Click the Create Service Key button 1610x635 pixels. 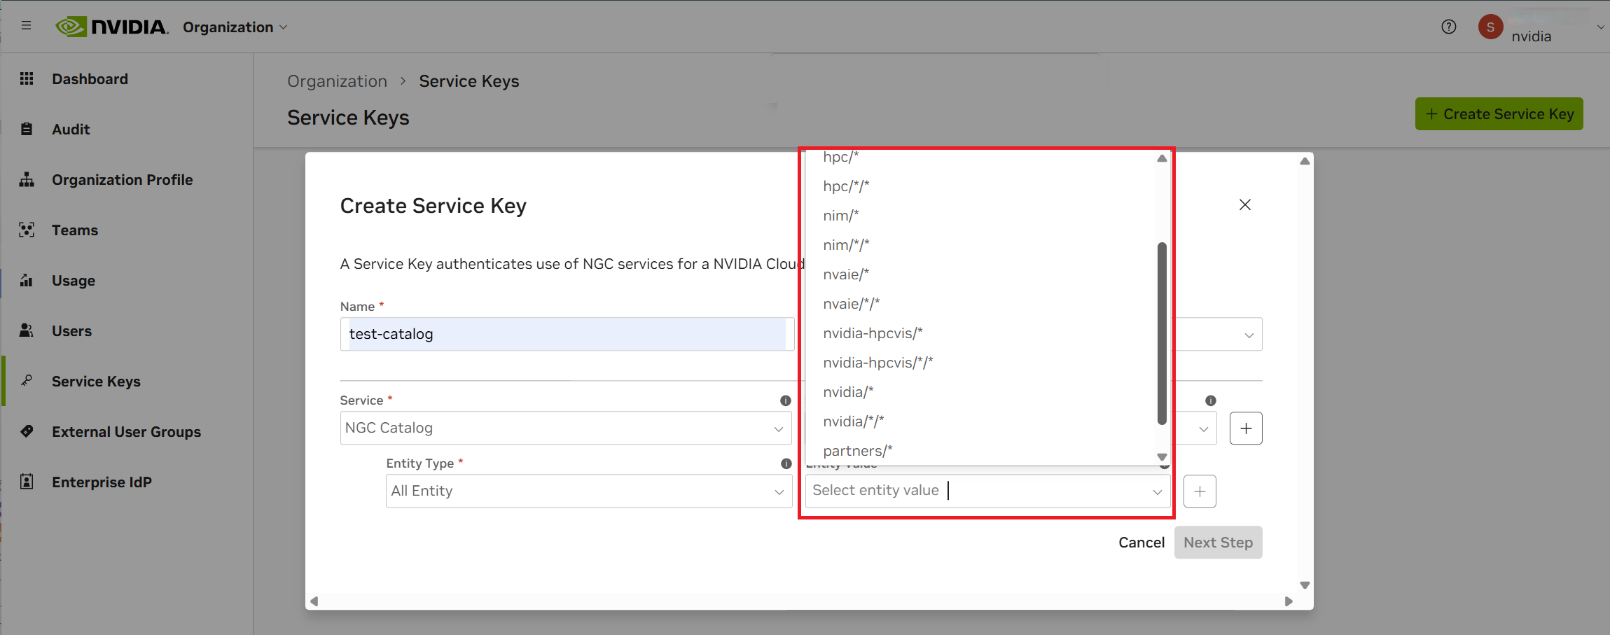[1498, 113]
